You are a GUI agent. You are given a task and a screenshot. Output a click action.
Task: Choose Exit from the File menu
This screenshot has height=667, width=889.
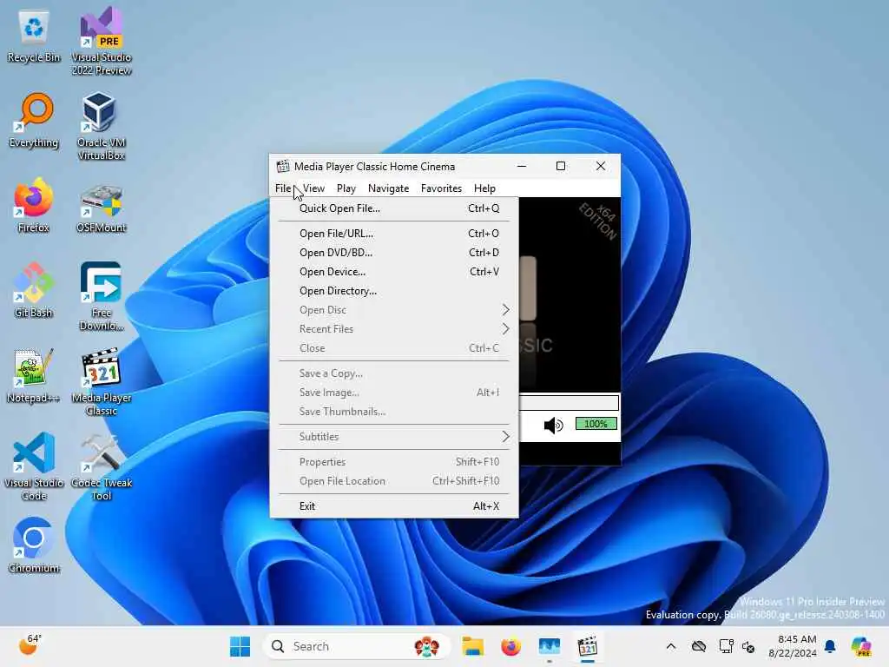pyautogui.click(x=394, y=506)
